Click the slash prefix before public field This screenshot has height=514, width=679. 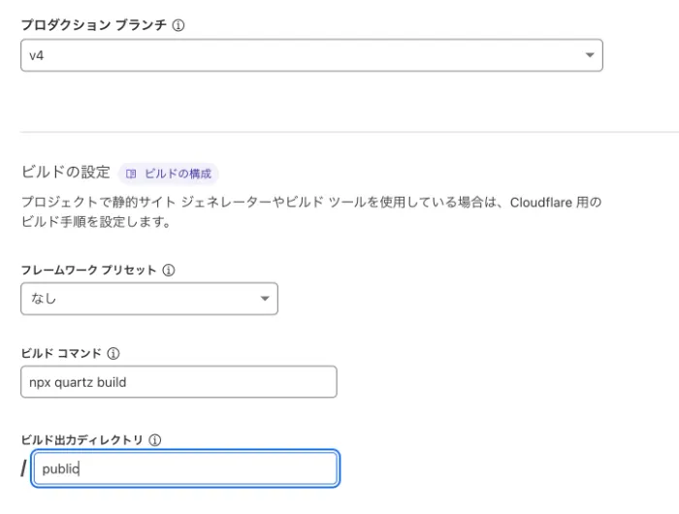coord(24,469)
